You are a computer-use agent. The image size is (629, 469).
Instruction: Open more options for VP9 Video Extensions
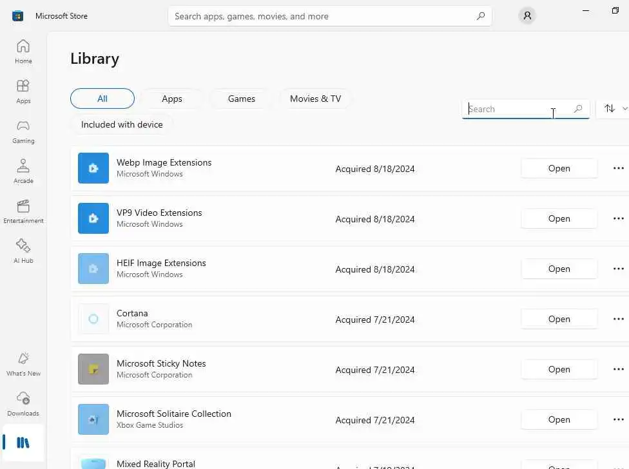[619, 218]
